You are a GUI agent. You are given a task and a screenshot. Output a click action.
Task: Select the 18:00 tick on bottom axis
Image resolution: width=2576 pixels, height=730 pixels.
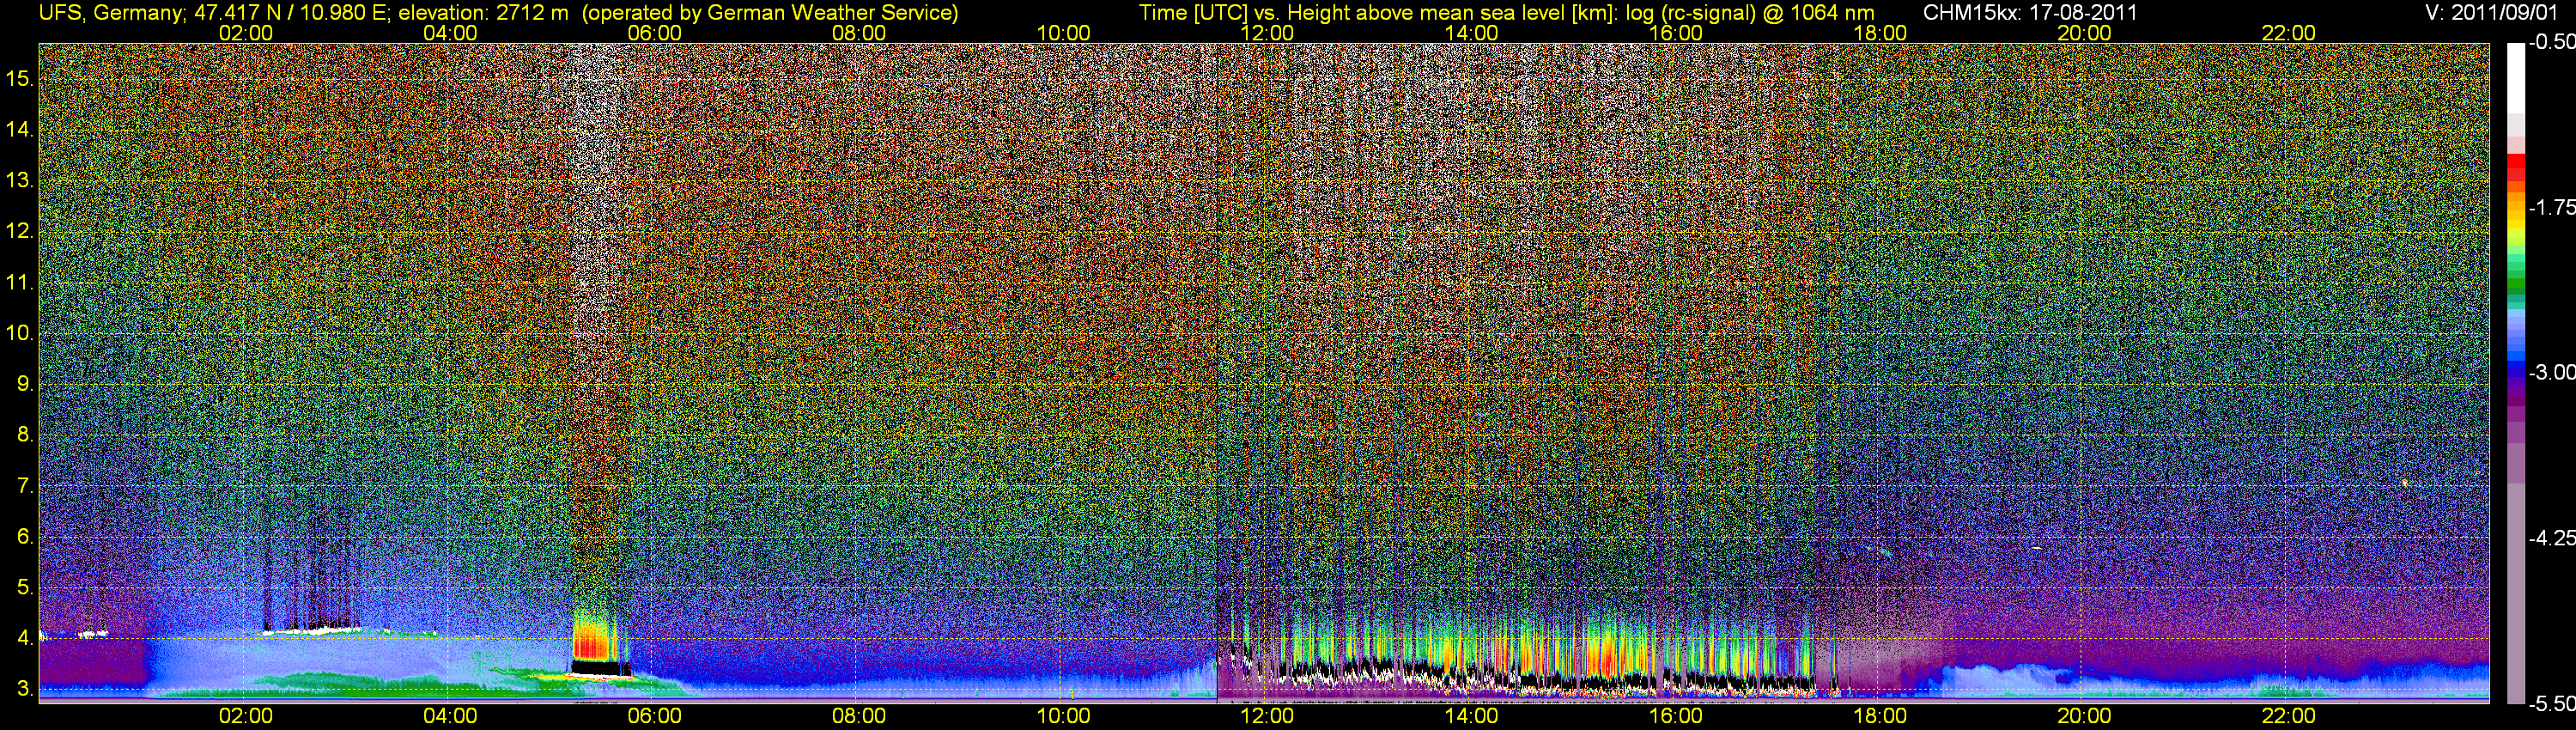(x=1880, y=716)
